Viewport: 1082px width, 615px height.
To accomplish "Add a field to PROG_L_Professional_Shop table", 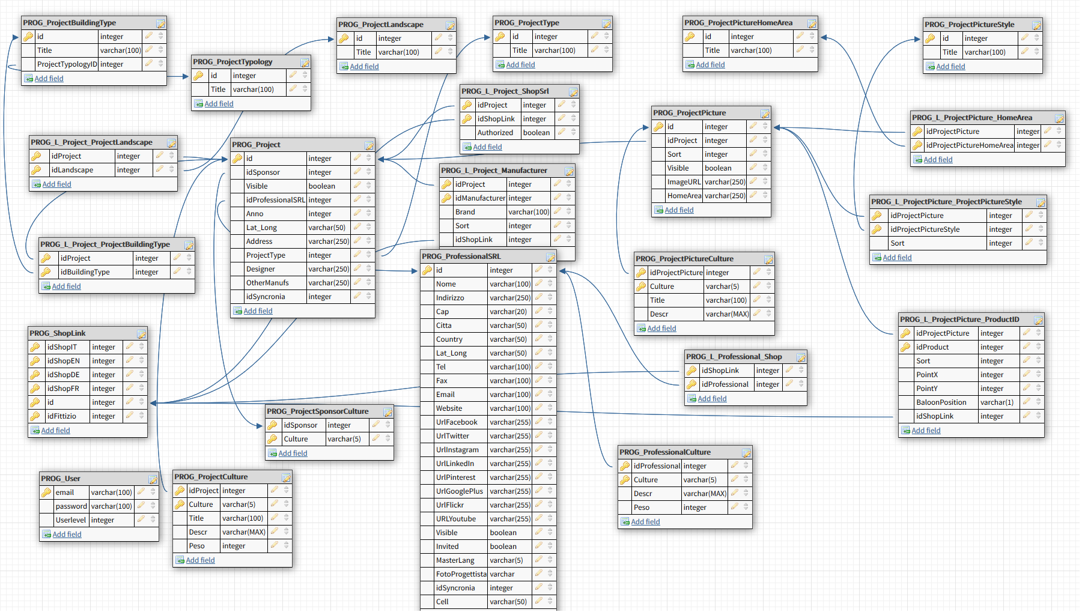I will pos(712,399).
